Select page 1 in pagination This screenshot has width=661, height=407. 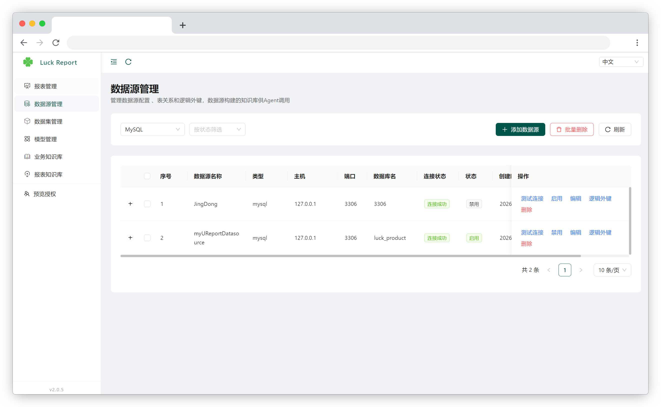point(564,270)
